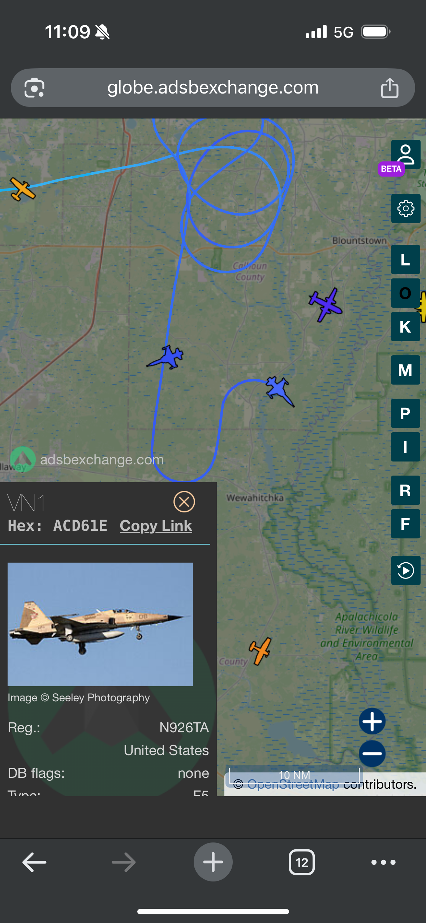This screenshot has width=426, height=923.
Task: Tap the camera scan icon in address bar
Action: 34,88
